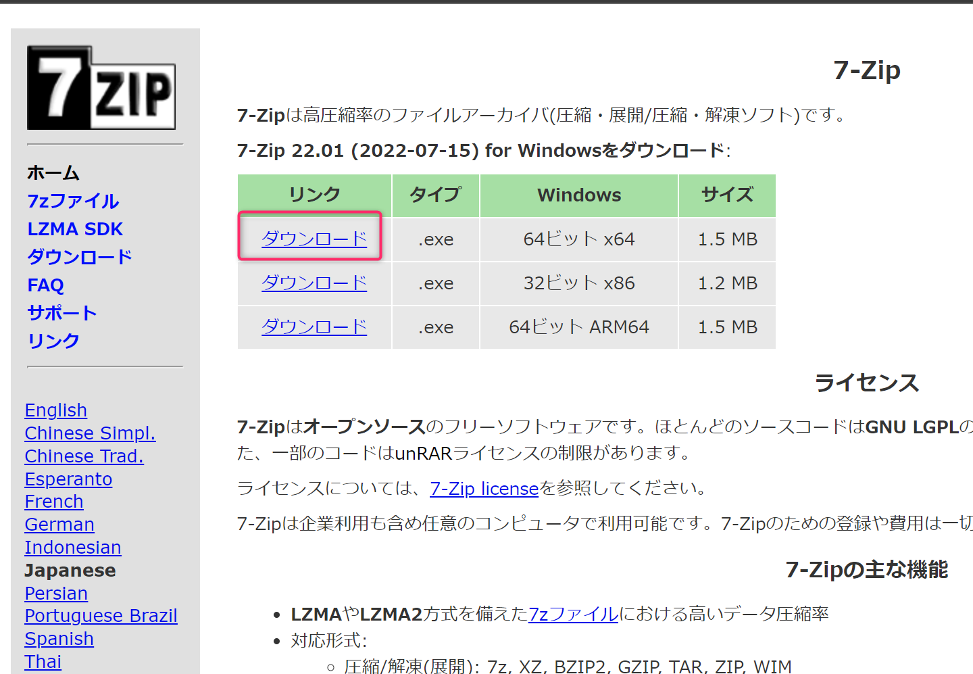This screenshot has width=973, height=674.
Task: Change the language to French
Action: click(x=54, y=502)
